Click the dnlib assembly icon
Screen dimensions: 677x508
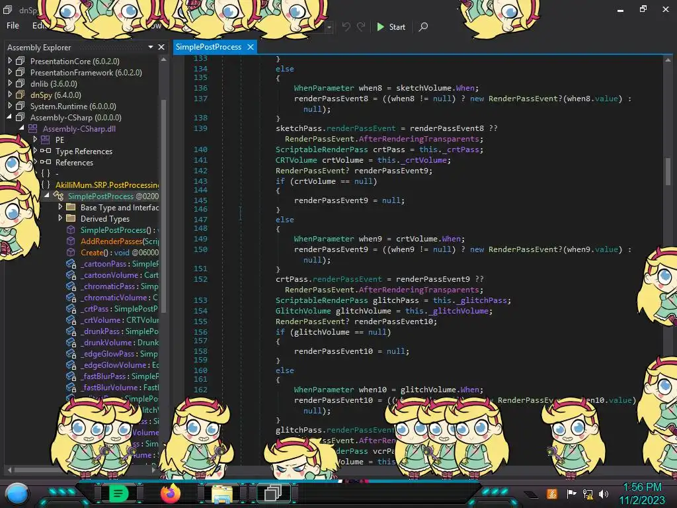tap(20, 83)
